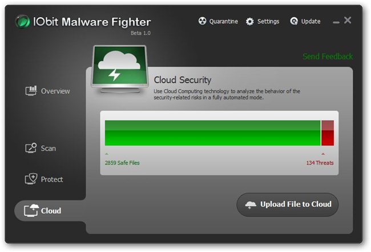Open Quarantine via the radiation icon

coord(202,21)
